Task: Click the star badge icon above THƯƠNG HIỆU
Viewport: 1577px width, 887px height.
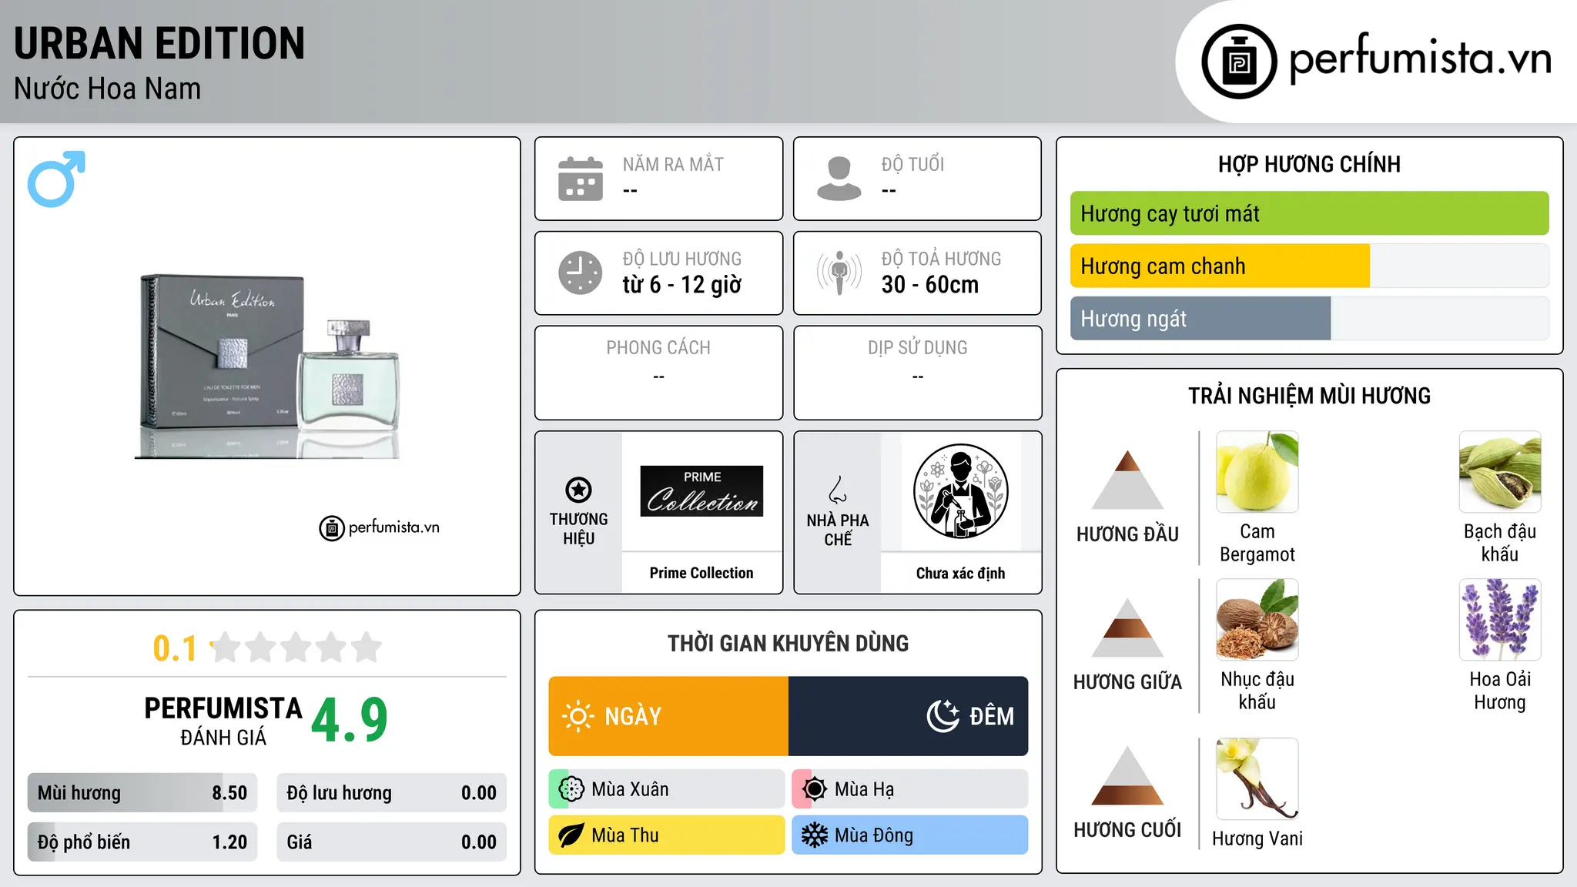Action: point(578,490)
